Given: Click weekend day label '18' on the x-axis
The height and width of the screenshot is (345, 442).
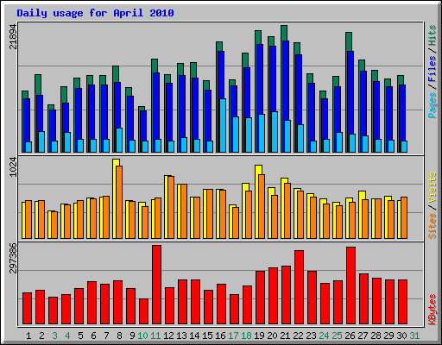Looking at the screenshot, I should (x=246, y=336).
